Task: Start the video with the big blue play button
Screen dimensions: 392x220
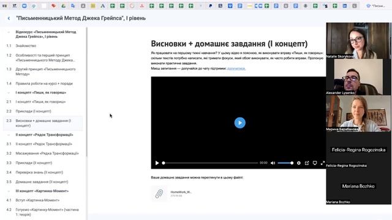Action: click(x=239, y=123)
